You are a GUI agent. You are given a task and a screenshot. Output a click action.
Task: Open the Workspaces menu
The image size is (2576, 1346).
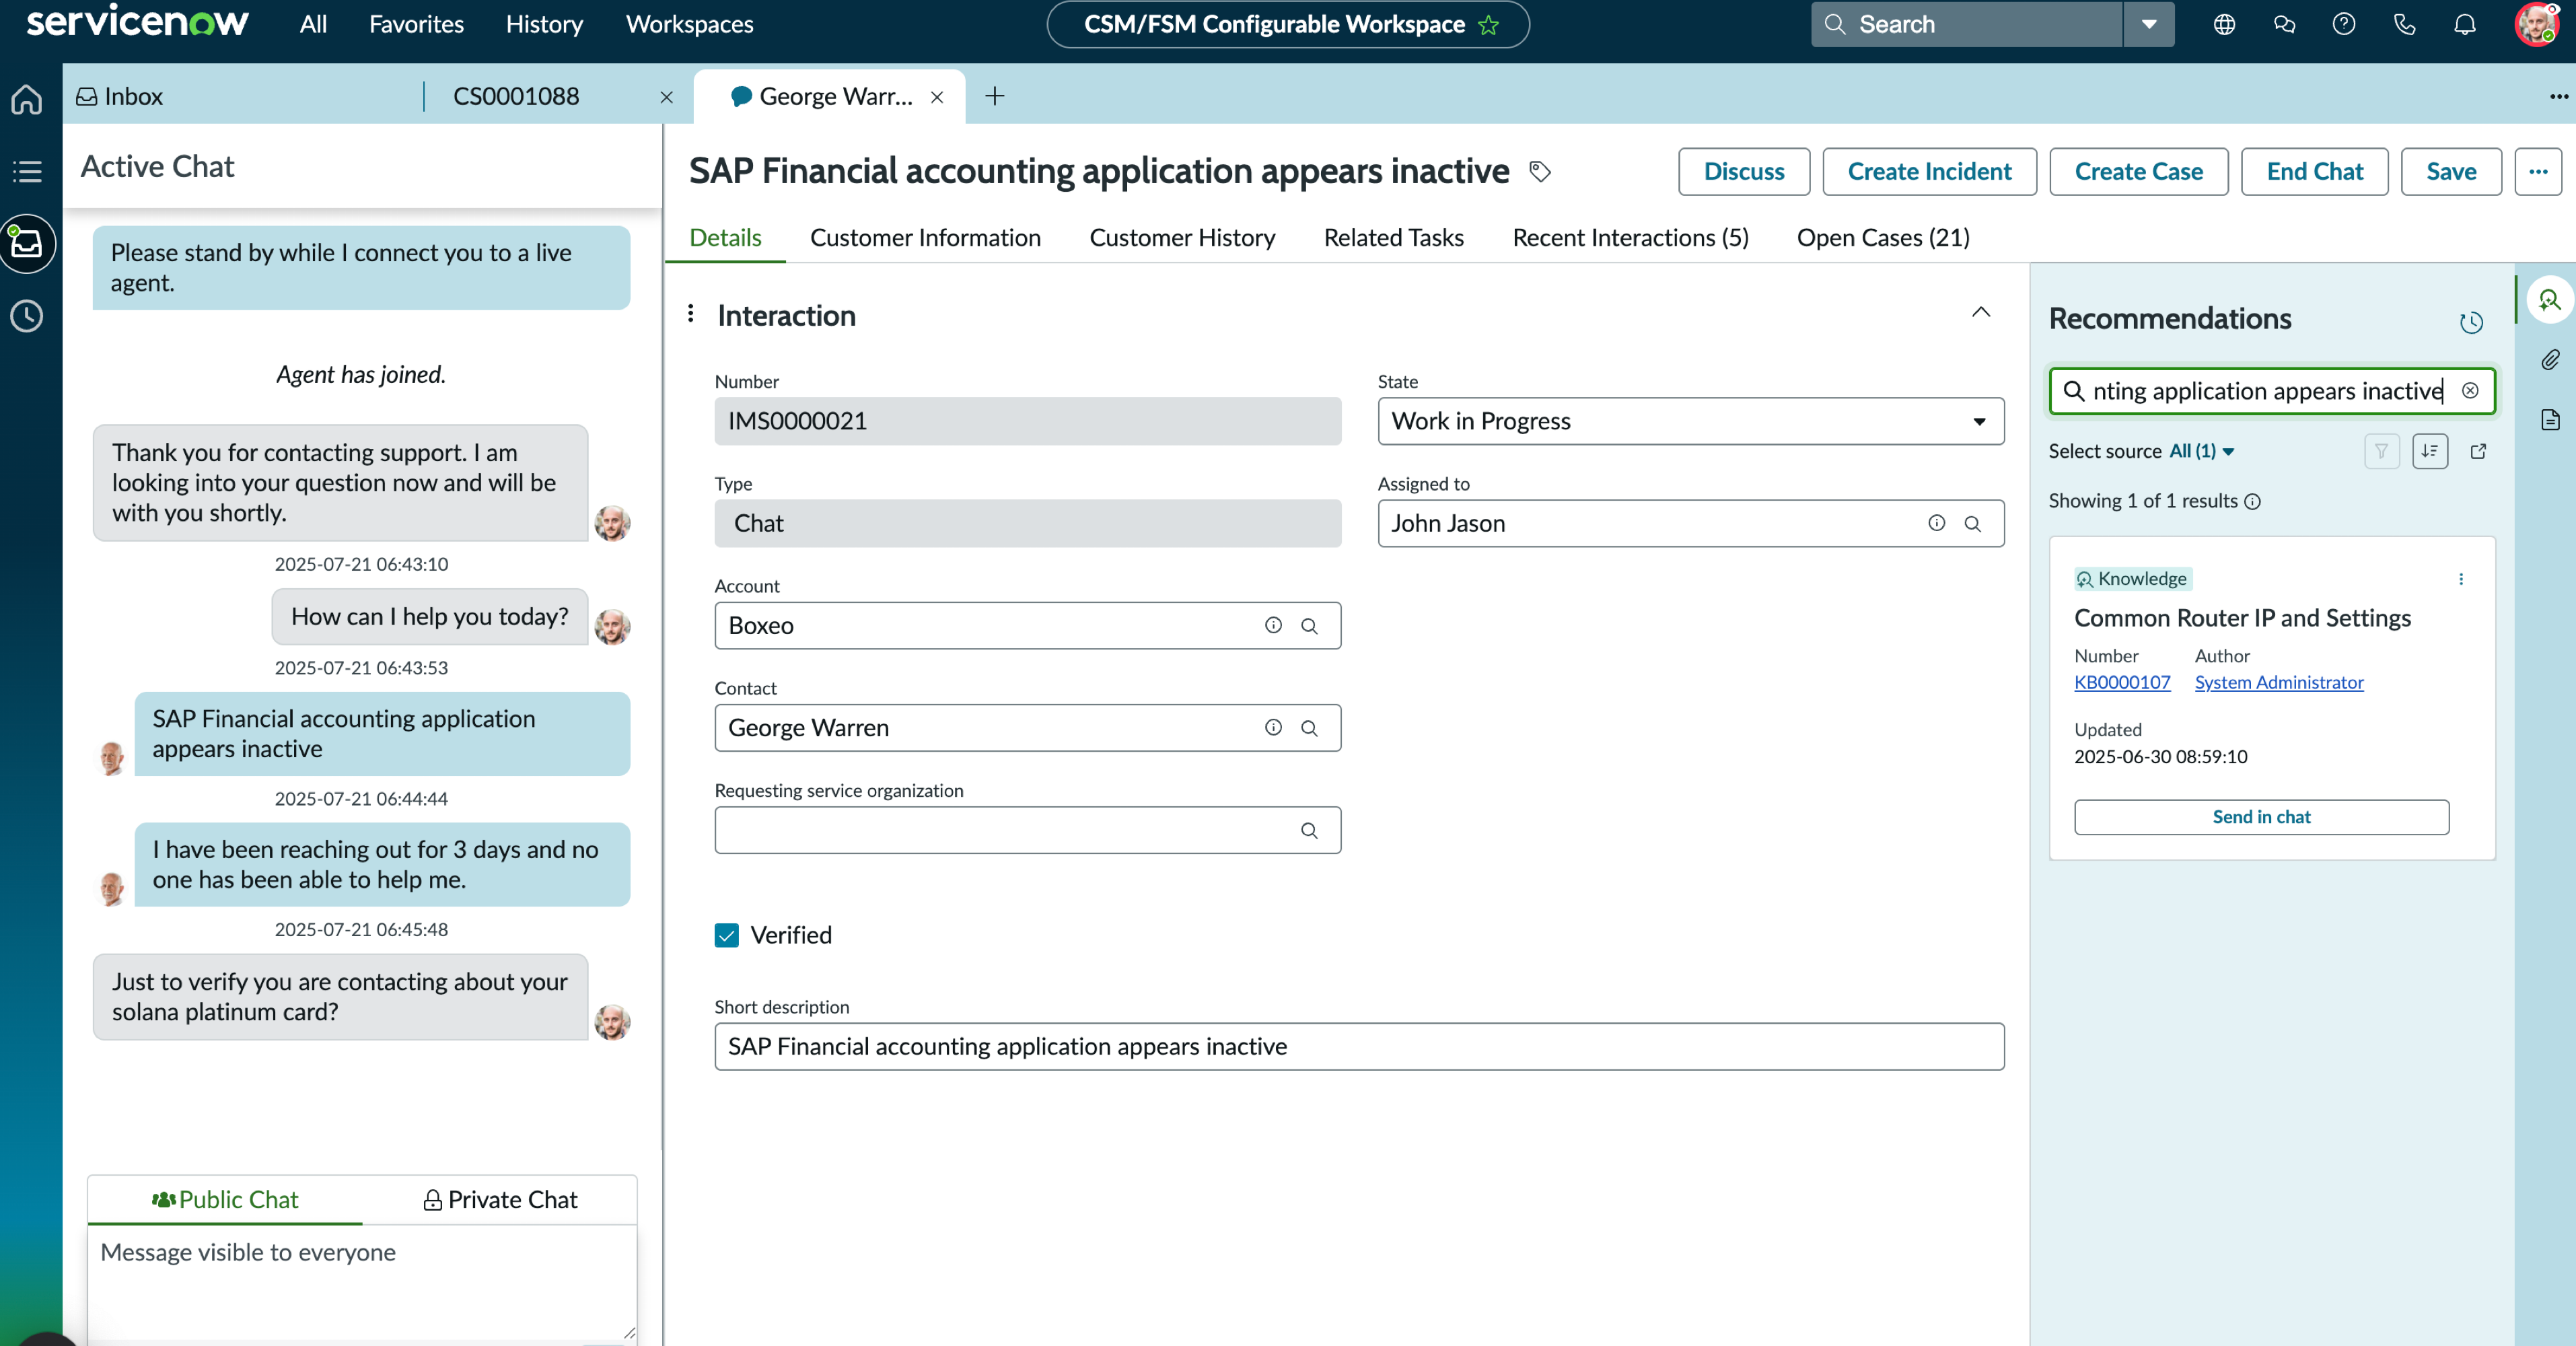[689, 25]
